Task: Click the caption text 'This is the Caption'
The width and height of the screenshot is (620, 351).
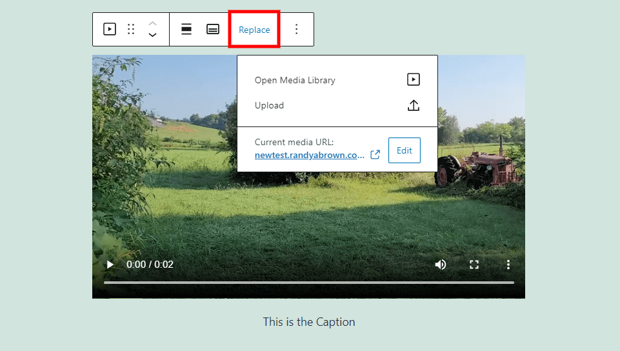Action: click(308, 321)
